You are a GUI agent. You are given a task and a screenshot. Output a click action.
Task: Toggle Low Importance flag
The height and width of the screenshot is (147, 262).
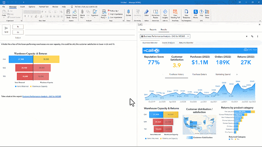point(115,17)
